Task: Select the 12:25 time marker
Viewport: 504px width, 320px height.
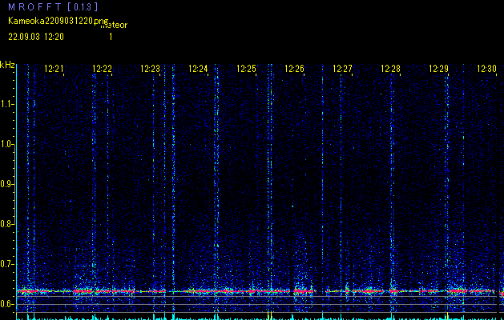Action: [246, 69]
